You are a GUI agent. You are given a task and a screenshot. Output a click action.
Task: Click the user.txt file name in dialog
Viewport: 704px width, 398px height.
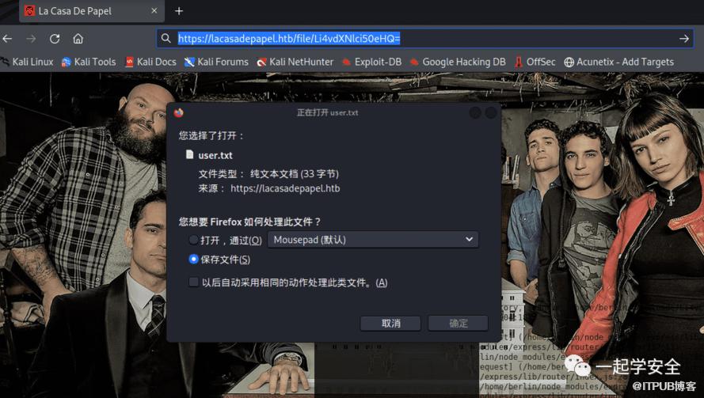(215, 155)
